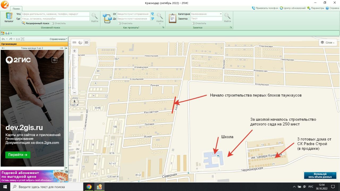
Task: Open Google Chrome from the taskbar
Action: [x=89, y=187]
